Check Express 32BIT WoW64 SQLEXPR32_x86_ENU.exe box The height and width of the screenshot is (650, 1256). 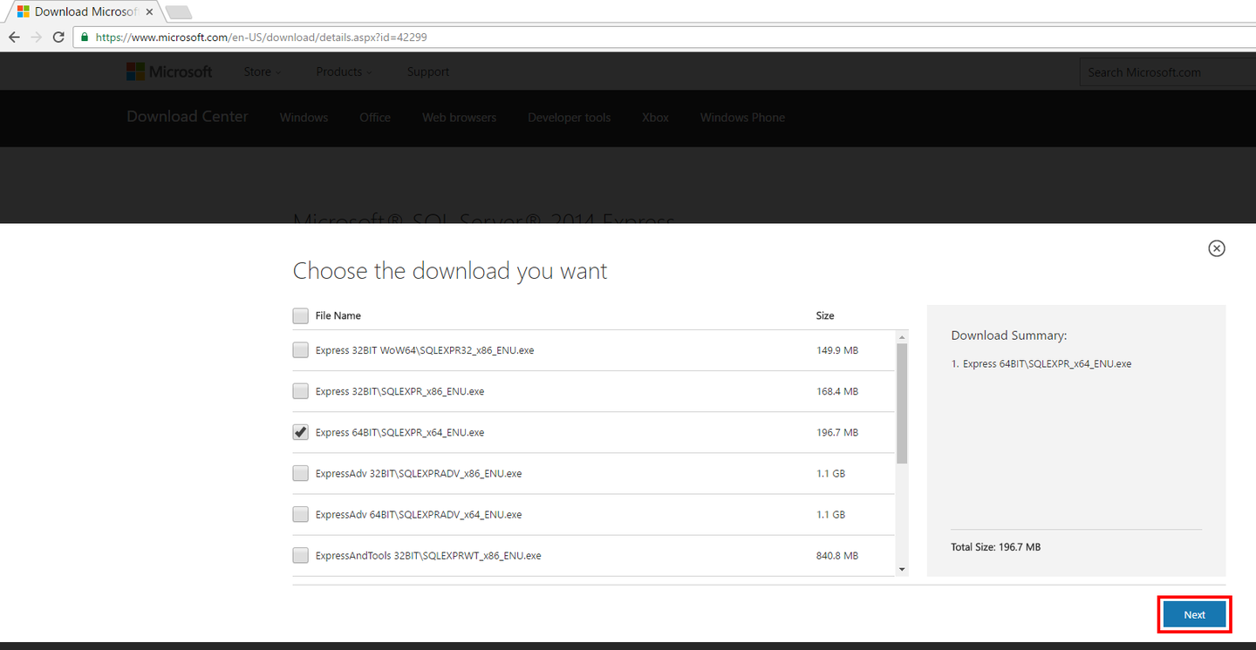tap(300, 350)
